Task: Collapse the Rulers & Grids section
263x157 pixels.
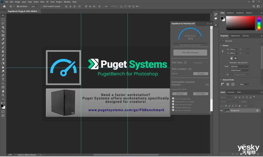Action: click(x=221, y=80)
